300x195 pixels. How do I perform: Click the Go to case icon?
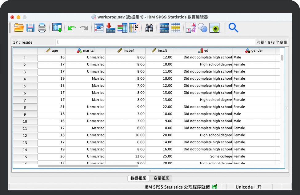click(99, 28)
